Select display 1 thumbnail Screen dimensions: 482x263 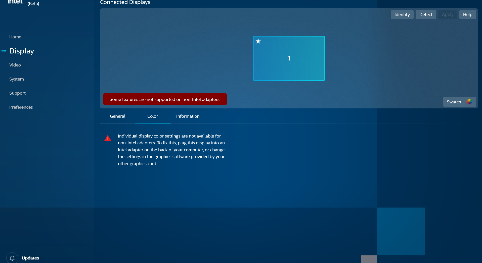point(289,58)
